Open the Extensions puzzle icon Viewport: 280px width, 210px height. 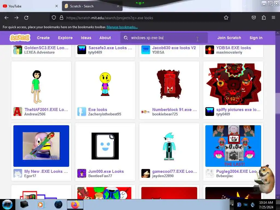(264, 17)
